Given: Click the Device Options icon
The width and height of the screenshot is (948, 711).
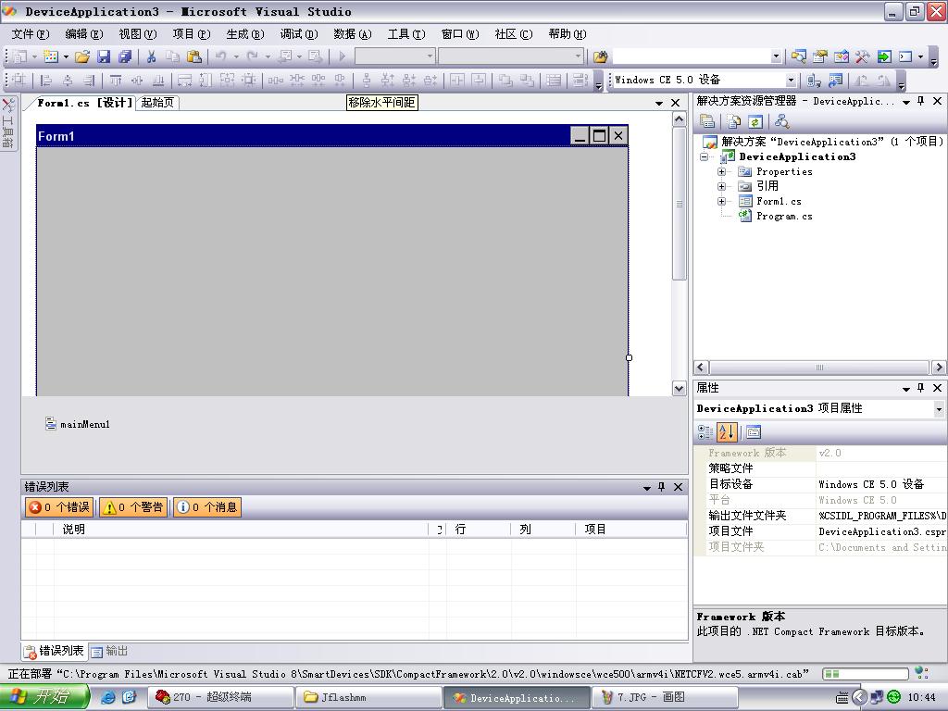Looking at the screenshot, I should coord(836,80).
